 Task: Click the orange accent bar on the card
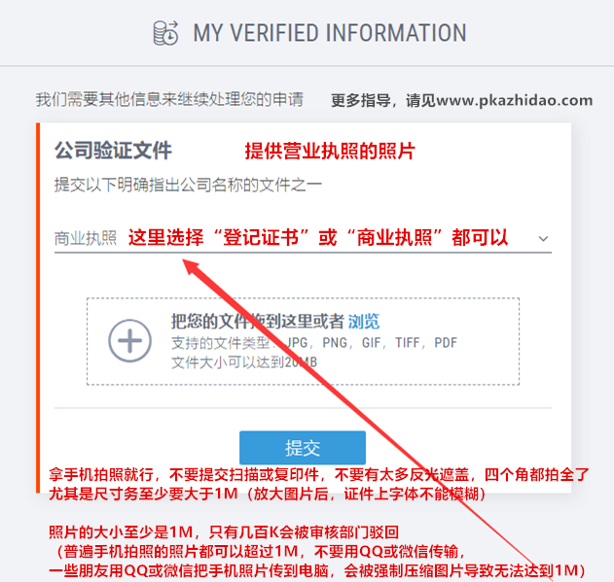tap(38, 308)
